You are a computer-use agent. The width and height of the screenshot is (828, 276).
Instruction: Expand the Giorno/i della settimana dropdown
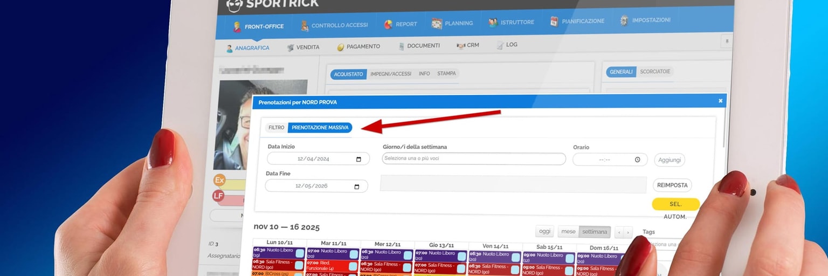click(x=474, y=158)
